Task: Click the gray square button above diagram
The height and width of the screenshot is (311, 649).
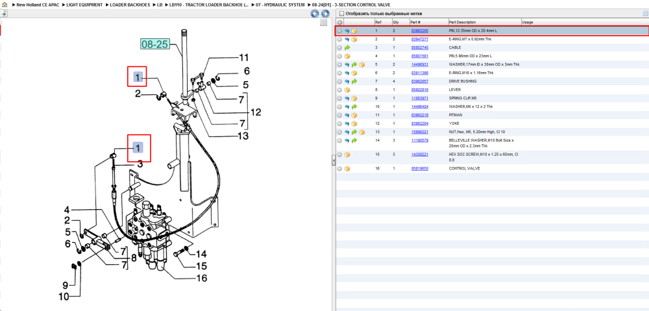Action: coord(324,23)
